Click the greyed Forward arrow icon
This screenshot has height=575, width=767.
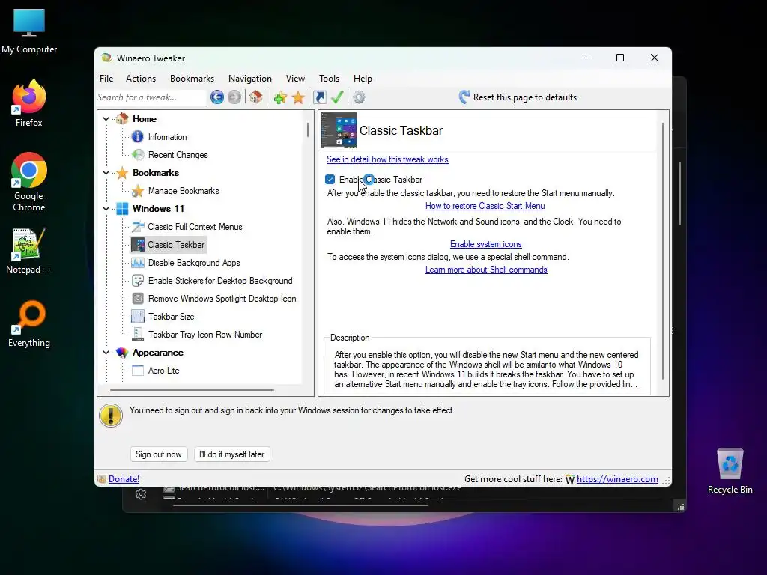click(x=234, y=97)
